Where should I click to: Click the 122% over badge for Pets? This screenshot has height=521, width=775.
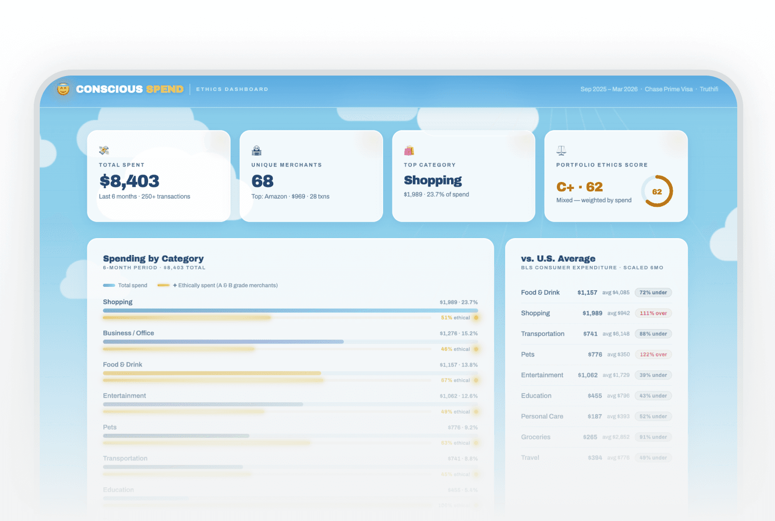click(x=653, y=354)
